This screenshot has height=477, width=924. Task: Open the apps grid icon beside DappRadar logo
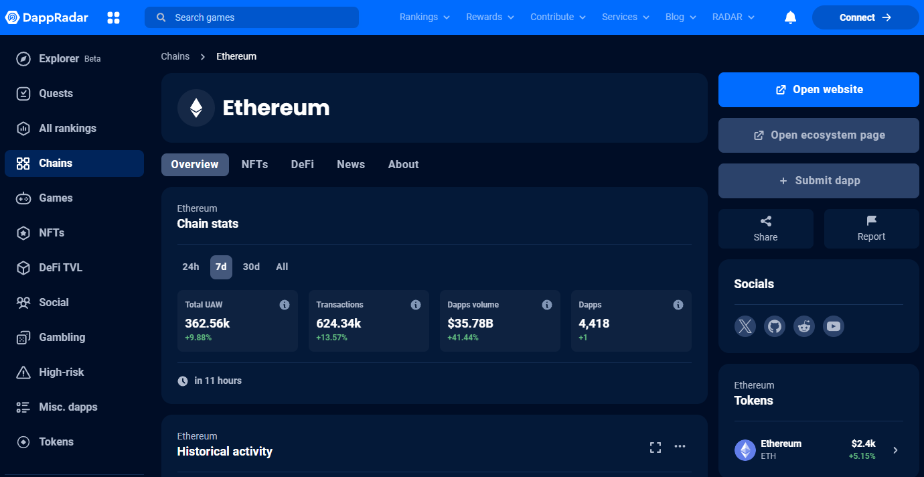point(114,17)
